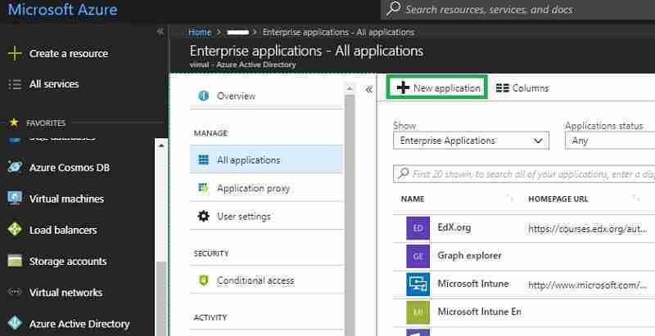This screenshot has height=336, width=655.
Task: Select Conditional access menu item
Action: [x=267, y=280]
